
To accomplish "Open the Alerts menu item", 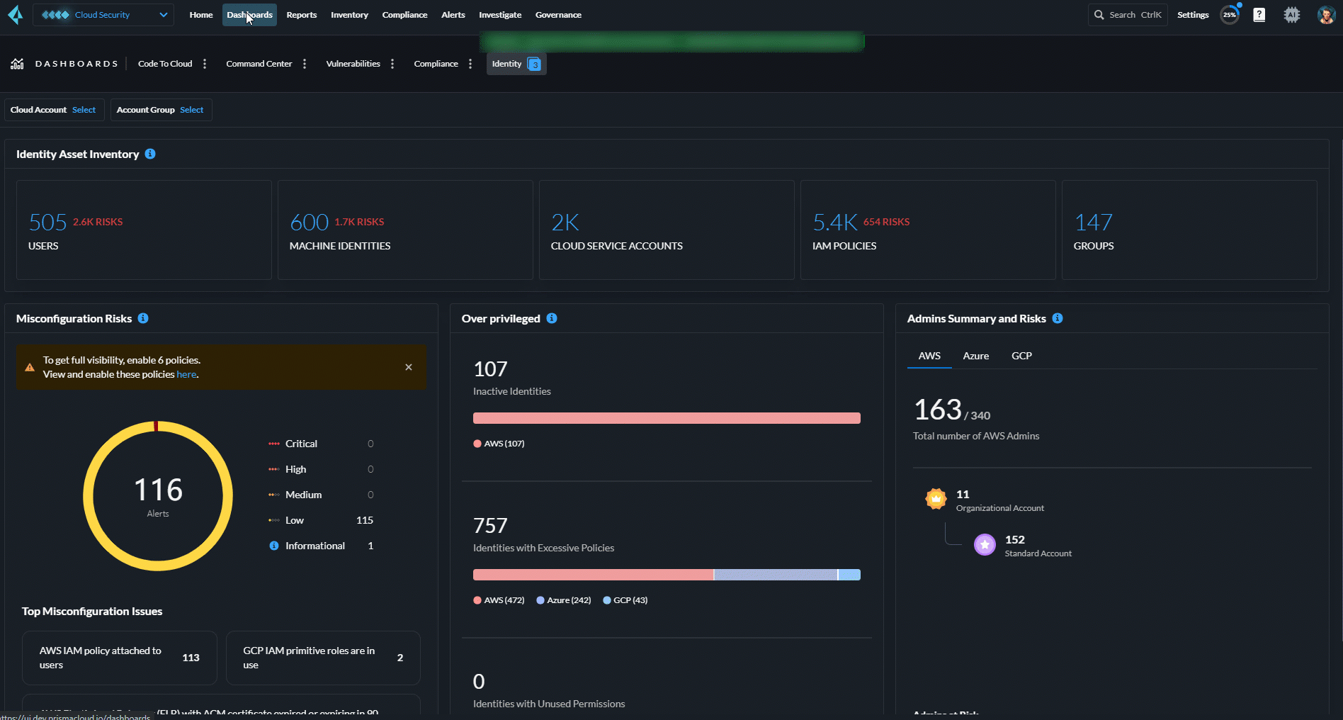I will 453,15.
